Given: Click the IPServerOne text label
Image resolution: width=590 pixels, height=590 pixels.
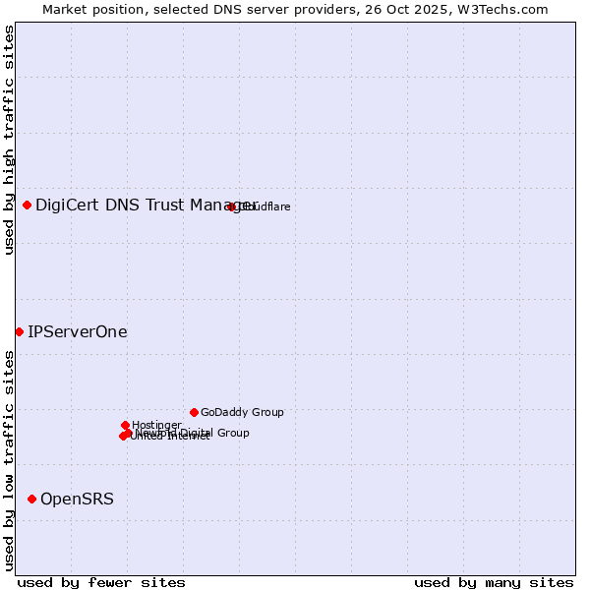Looking at the screenshot, I should tap(78, 331).
